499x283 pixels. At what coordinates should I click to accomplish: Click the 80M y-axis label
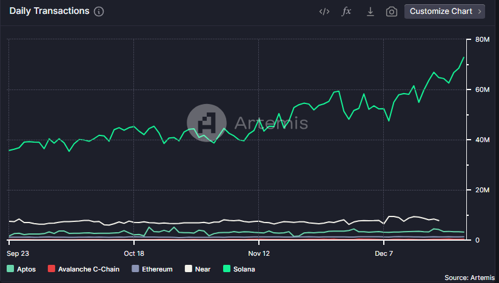482,40
